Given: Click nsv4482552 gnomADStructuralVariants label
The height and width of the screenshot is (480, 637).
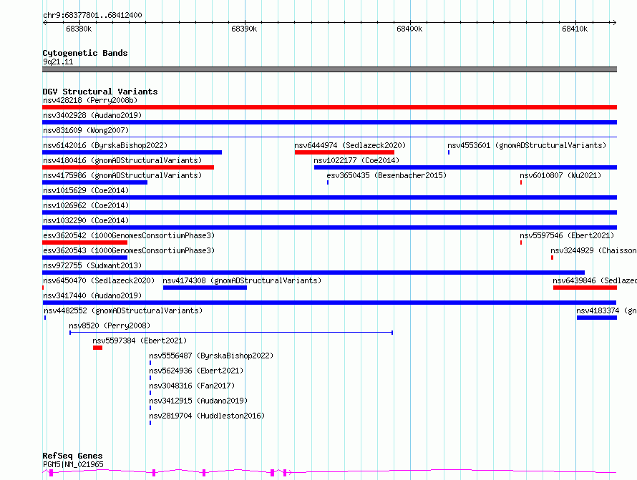Looking at the screenshot, I should point(123,310).
